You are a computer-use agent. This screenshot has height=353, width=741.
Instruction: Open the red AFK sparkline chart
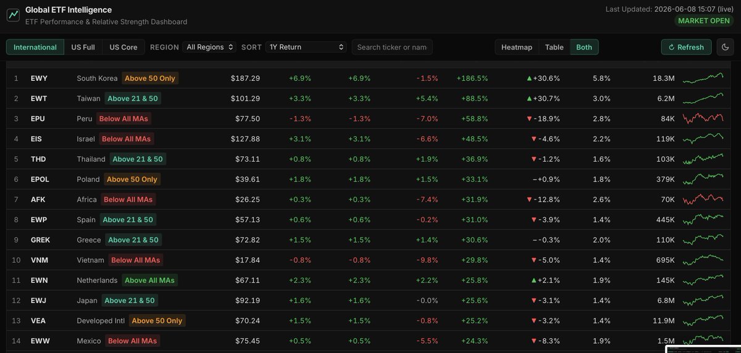click(x=703, y=199)
